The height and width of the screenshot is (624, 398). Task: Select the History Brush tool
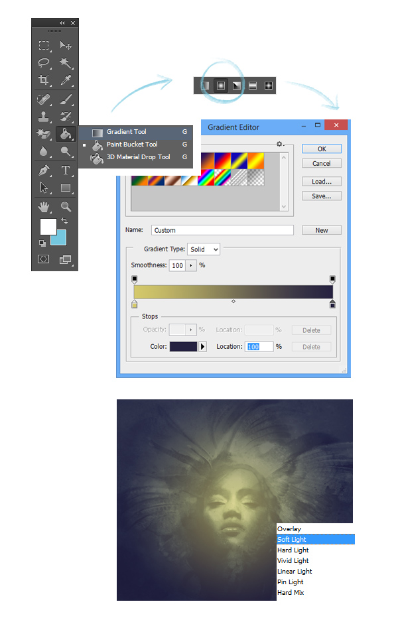66,117
